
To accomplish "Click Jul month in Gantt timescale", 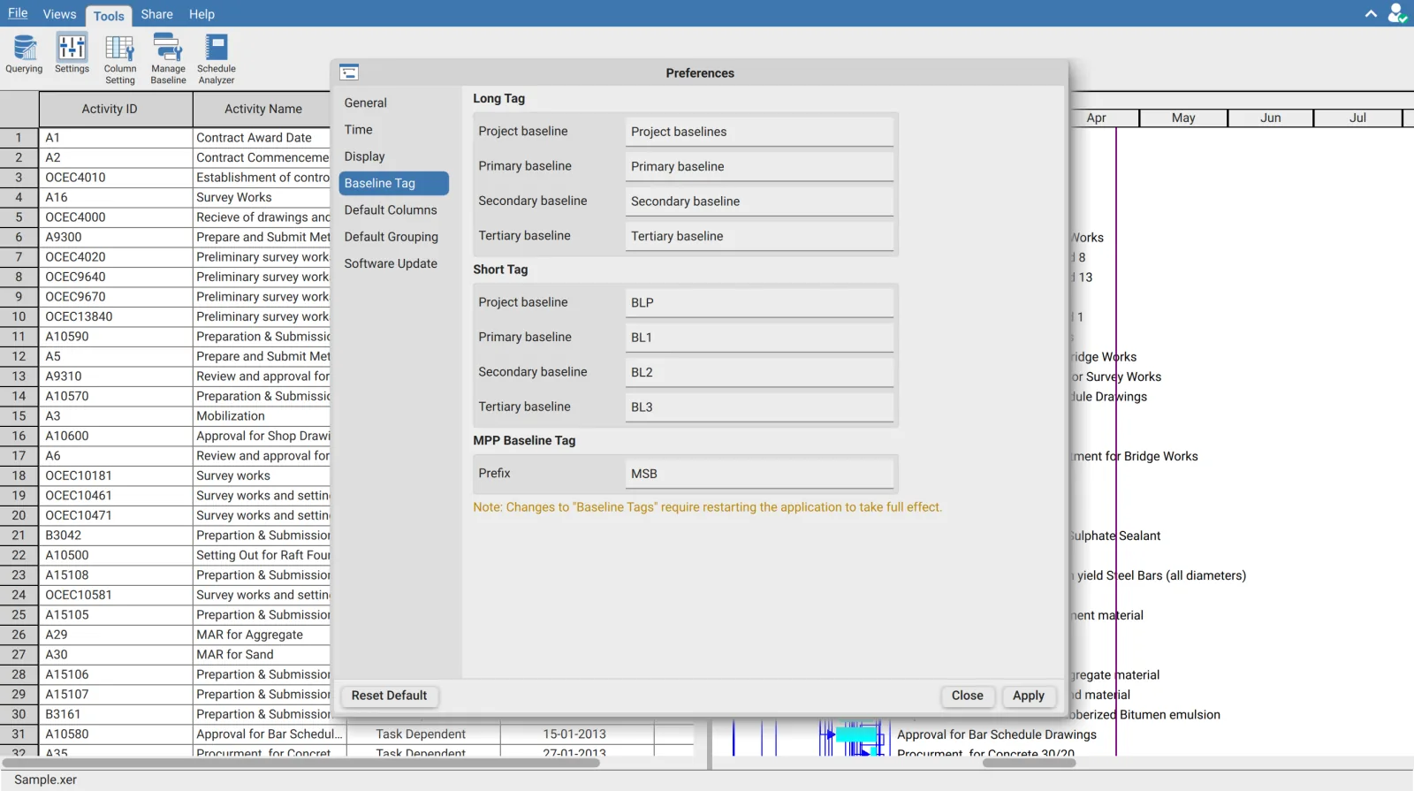I will point(1357,118).
